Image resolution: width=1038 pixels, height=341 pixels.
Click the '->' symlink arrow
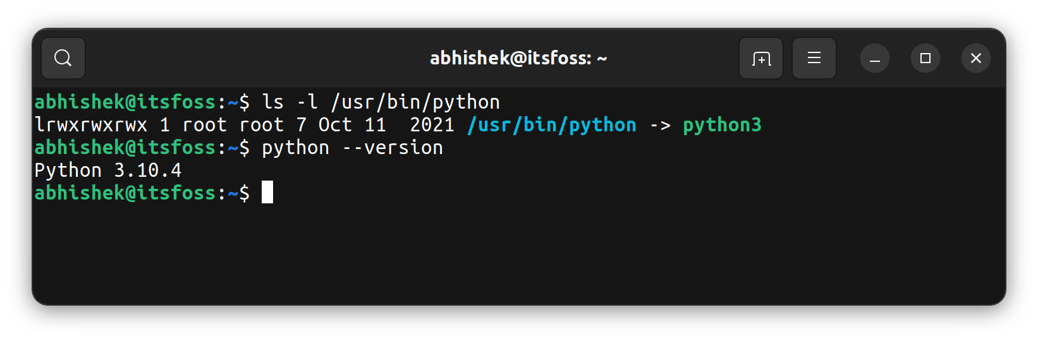[x=660, y=125]
